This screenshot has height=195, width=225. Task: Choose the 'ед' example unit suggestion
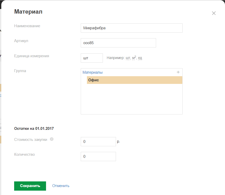(x=140, y=58)
